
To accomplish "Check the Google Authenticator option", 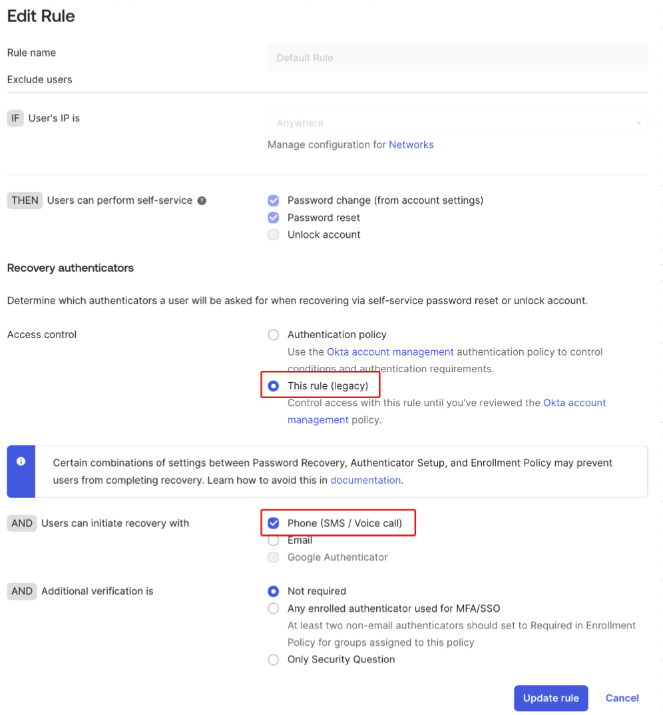I will [x=273, y=557].
